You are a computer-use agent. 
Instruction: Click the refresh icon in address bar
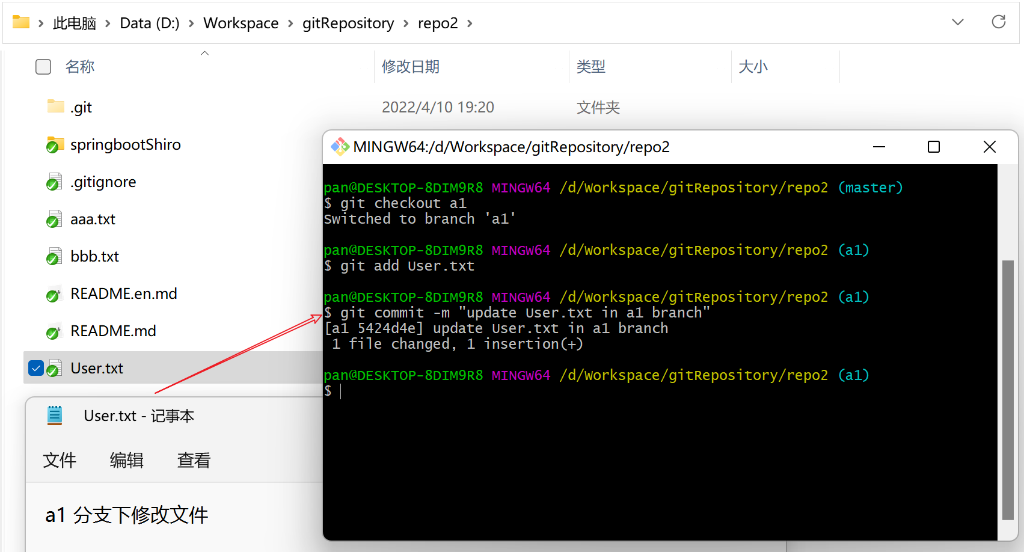pos(998,22)
